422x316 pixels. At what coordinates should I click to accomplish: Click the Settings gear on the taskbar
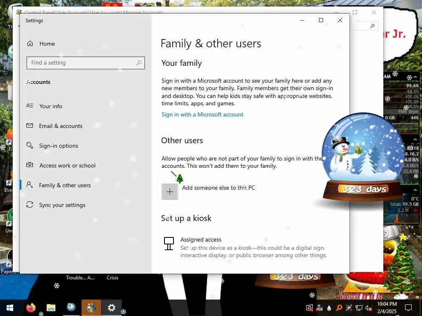111,308
